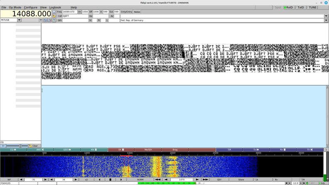Click the NORM waterfall speed button
Screen dimensions: 329x185
(142, 180)
